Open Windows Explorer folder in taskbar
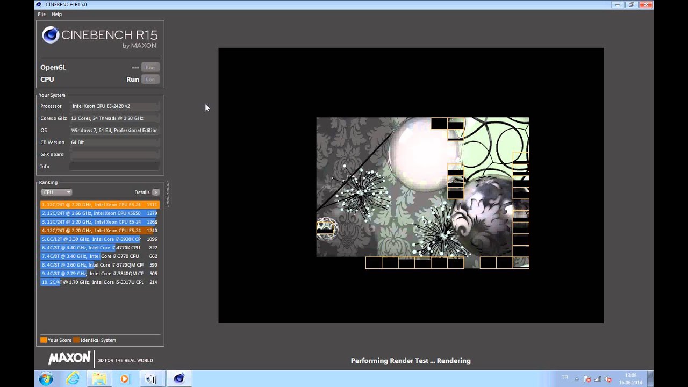This screenshot has width=688, height=387. pos(99,378)
